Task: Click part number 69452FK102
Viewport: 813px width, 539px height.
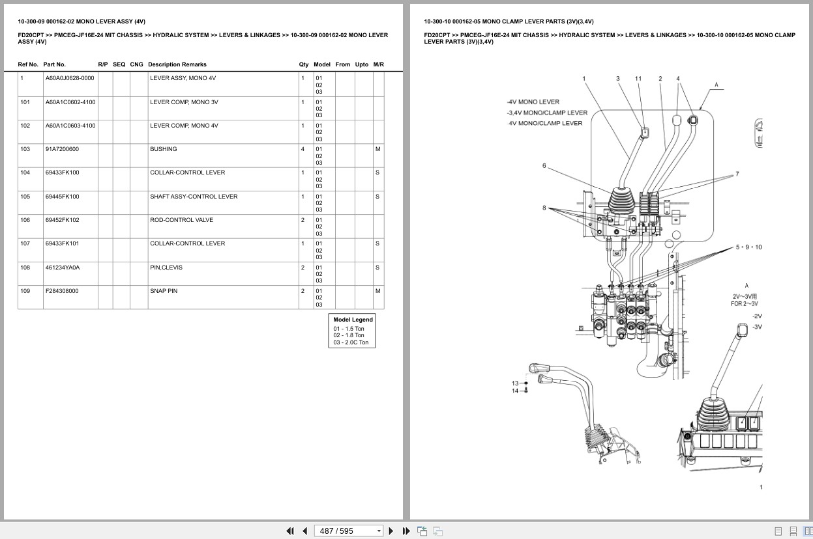Action: point(62,220)
